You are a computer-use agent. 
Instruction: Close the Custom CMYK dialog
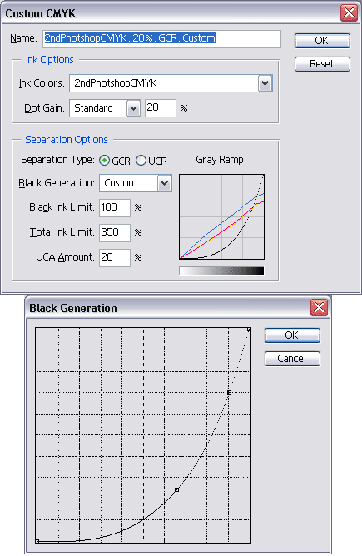point(349,13)
